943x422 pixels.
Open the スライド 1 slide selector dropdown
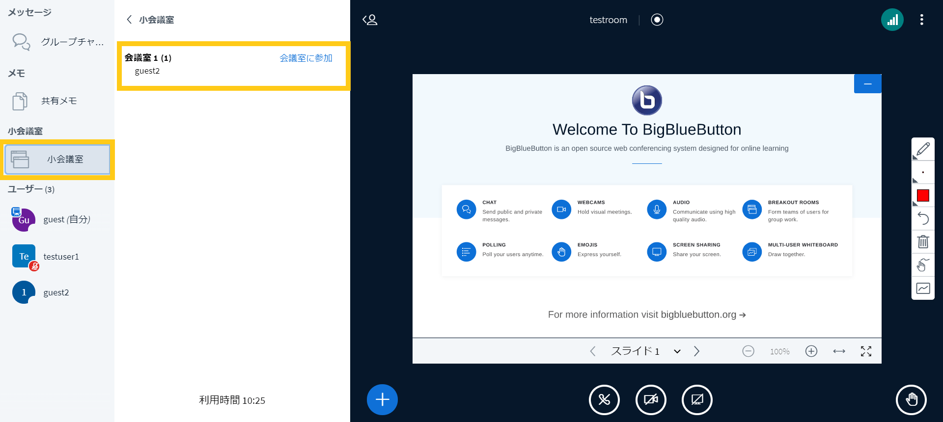[646, 351]
